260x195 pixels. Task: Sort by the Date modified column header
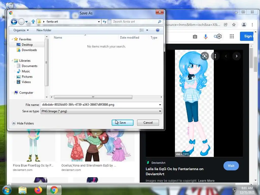(x=129, y=38)
